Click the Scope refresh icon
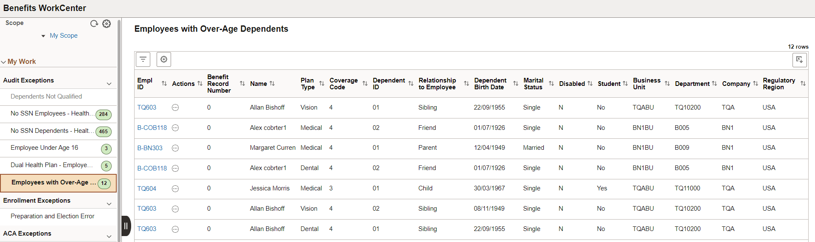Viewport: 815px width, 242px height. [x=94, y=24]
